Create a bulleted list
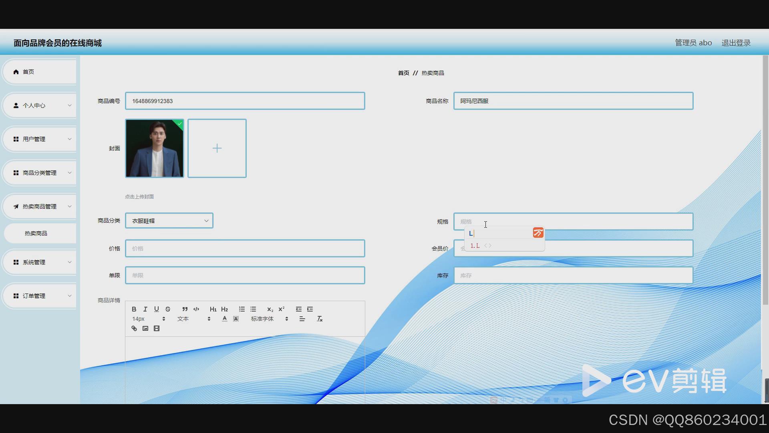 [x=253, y=309]
